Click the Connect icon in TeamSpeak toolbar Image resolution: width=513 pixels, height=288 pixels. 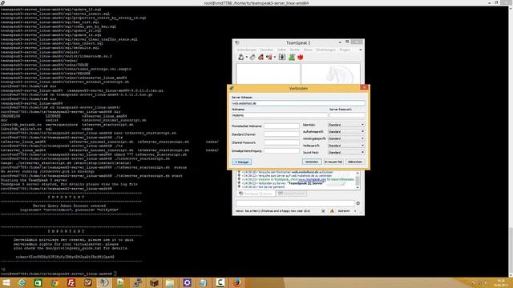240,57
